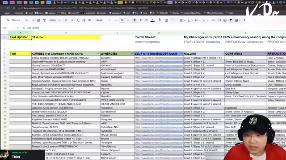Image resolution: width=286 pixels, height=160 pixels.
Task: Open the PROFILE EUW2 link
Action: 244,42
